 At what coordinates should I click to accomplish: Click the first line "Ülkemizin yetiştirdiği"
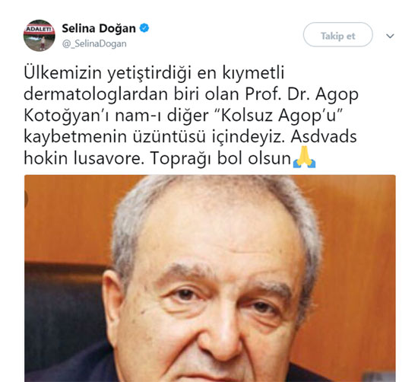[108, 73]
